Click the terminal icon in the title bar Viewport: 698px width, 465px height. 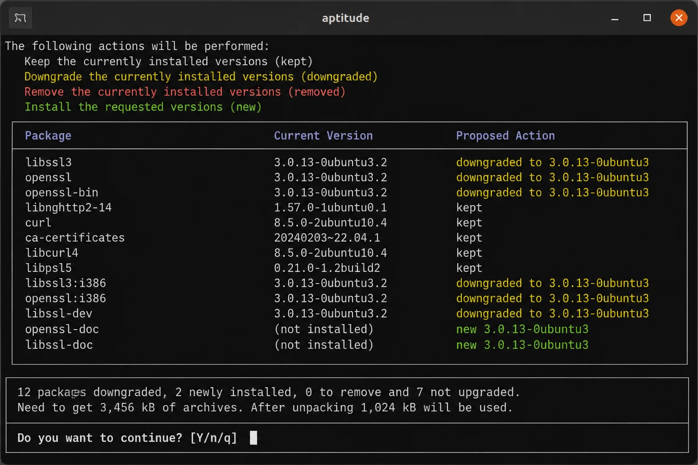(20, 18)
